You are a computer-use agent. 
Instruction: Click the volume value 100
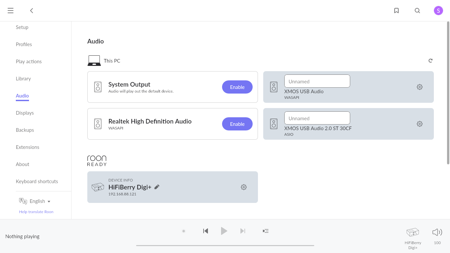437,243
